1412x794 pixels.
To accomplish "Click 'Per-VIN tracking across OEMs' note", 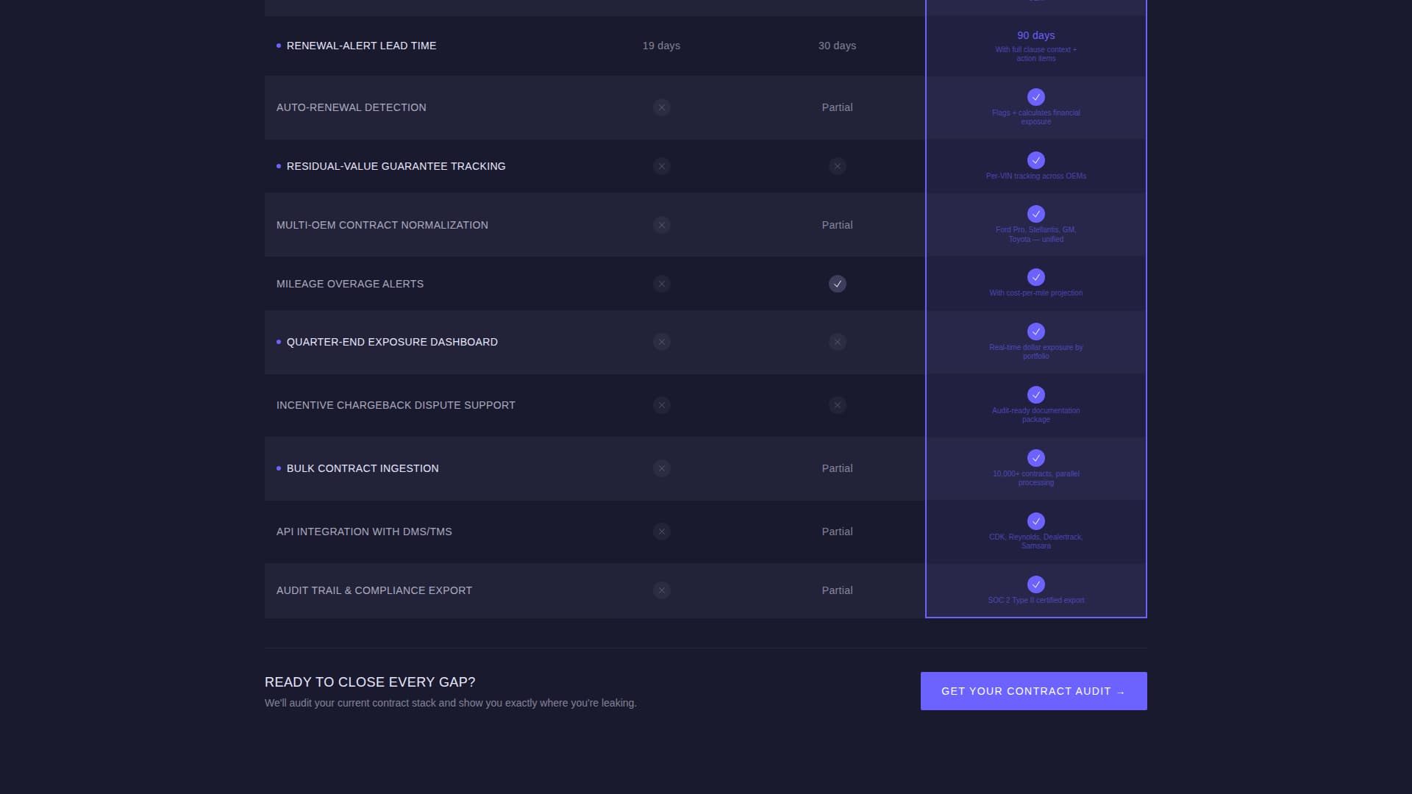I will [1035, 176].
